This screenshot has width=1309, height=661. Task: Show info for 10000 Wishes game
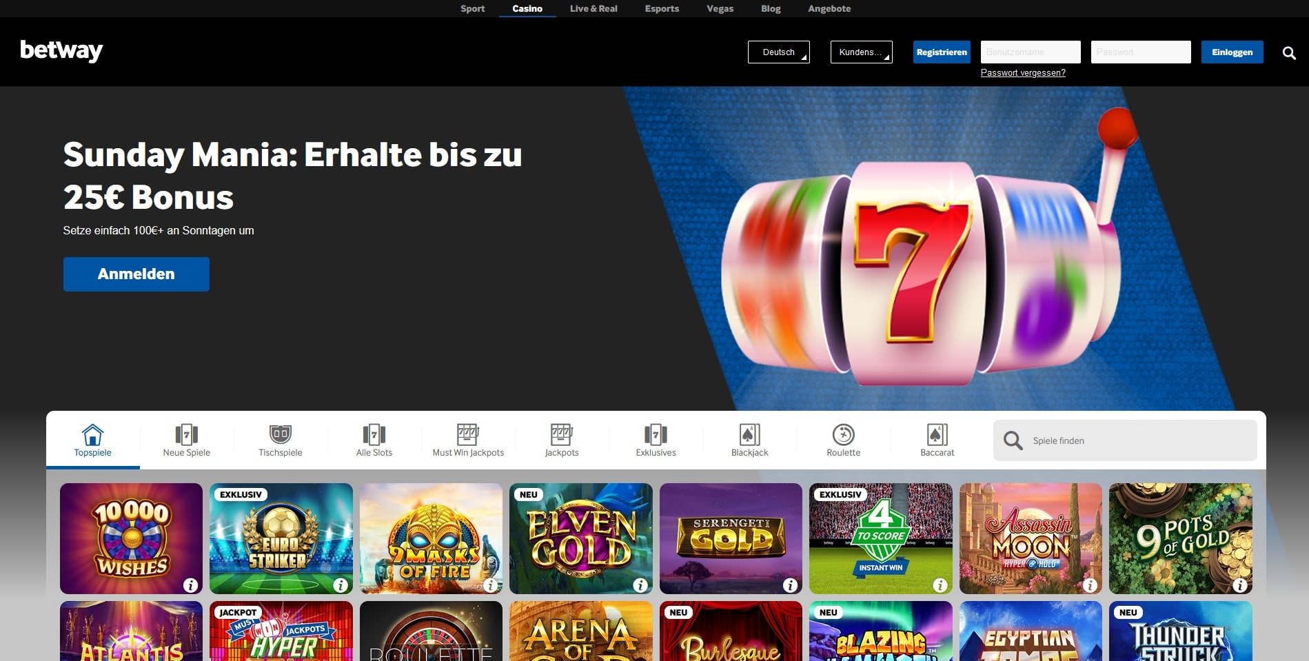(190, 585)
